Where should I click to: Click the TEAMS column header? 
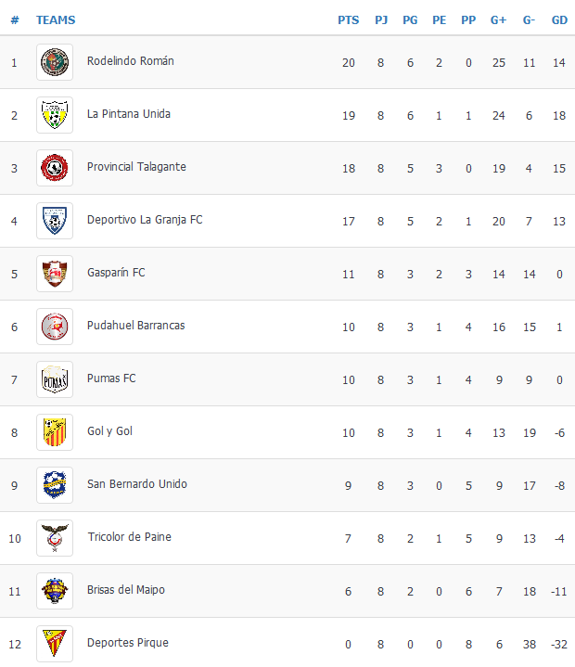56,20
